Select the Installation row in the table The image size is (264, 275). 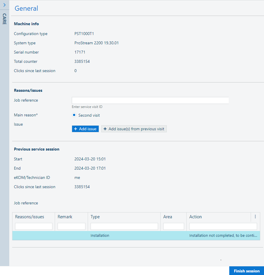[x=100, y=236]
